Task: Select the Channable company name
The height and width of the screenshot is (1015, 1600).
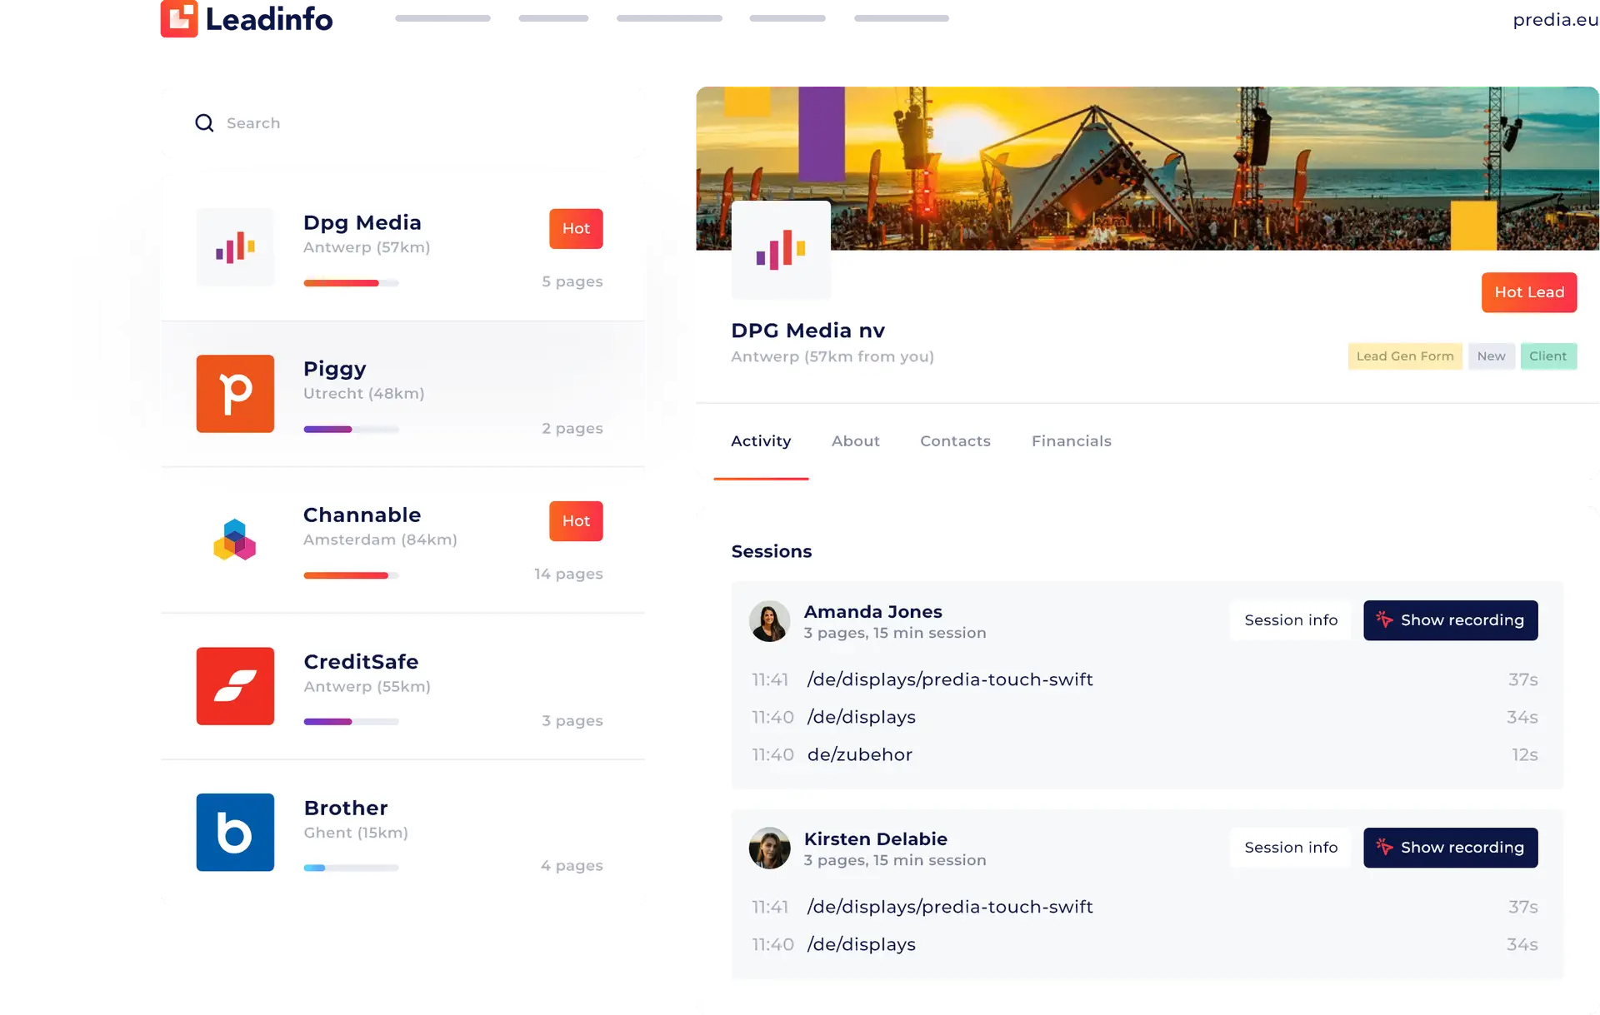Action: coord(362,515)
